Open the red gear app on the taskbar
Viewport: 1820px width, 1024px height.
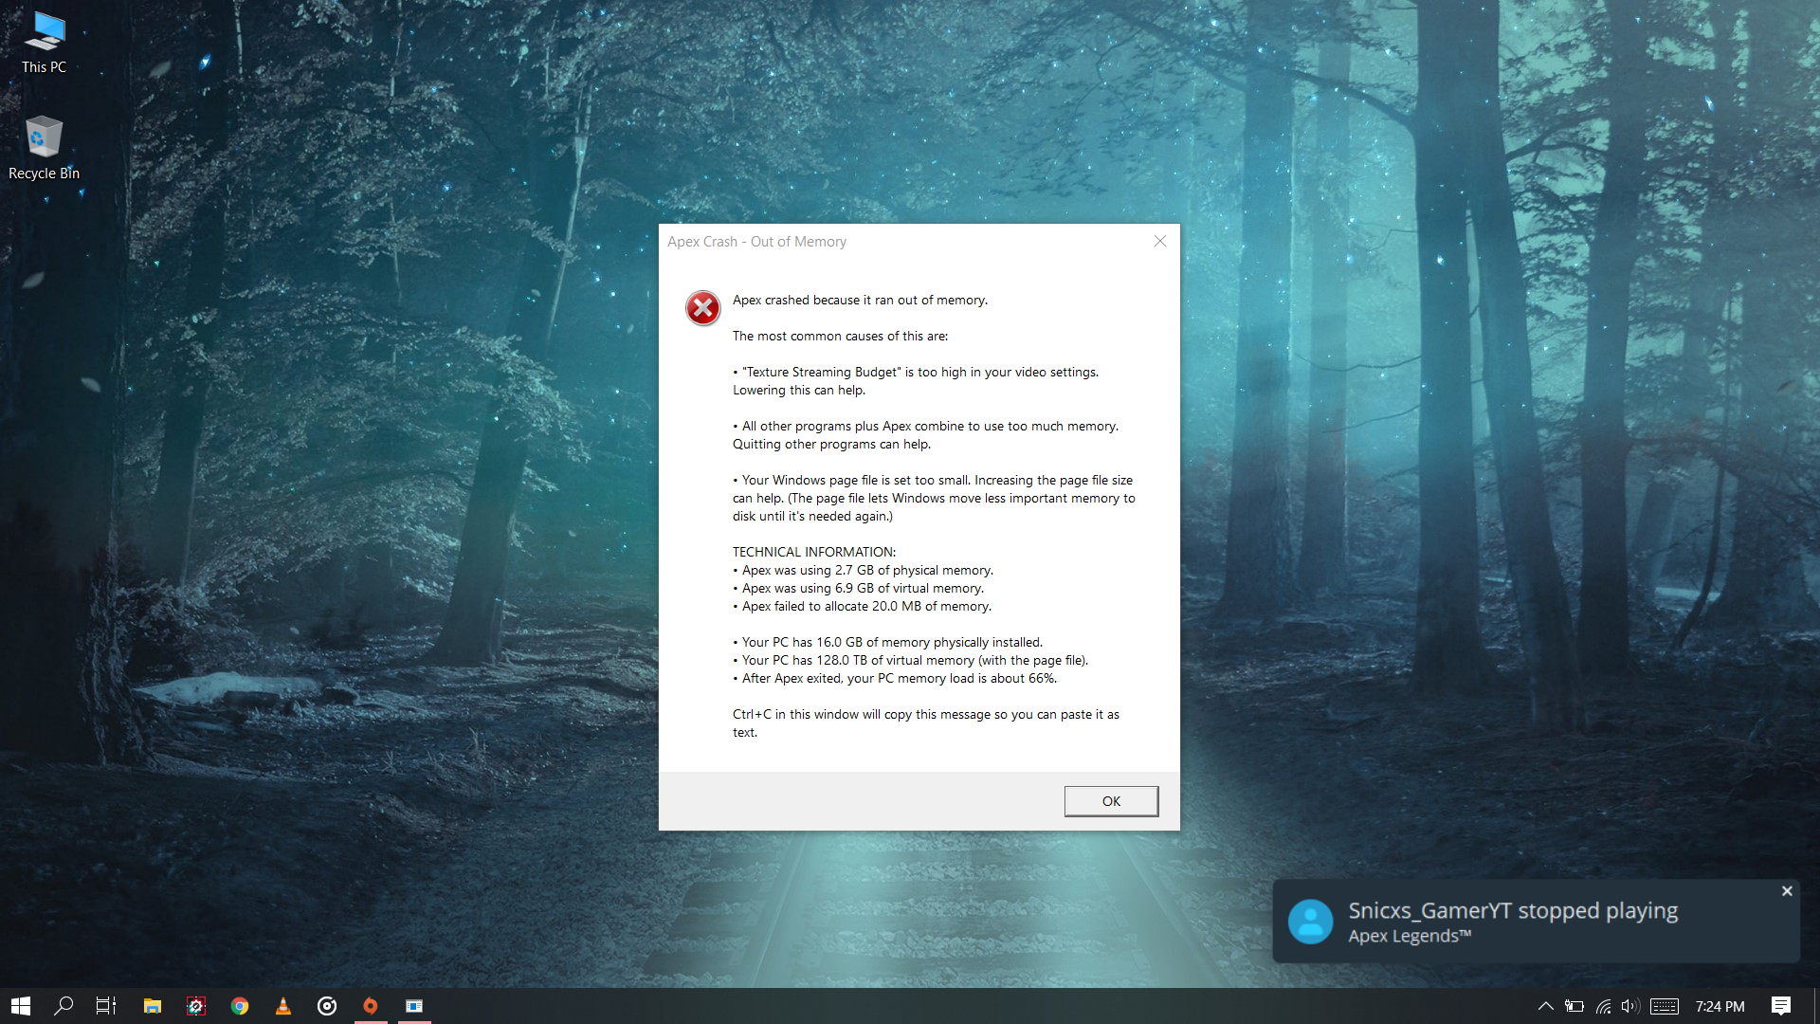(196, 1006)
